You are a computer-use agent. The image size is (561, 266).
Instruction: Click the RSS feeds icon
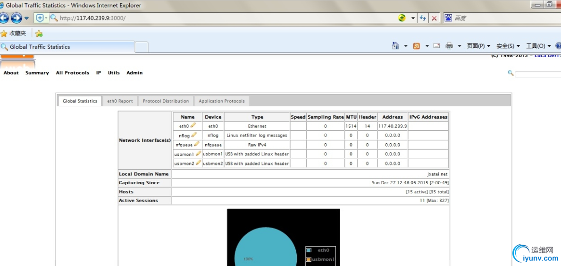(x=417, y=46)
